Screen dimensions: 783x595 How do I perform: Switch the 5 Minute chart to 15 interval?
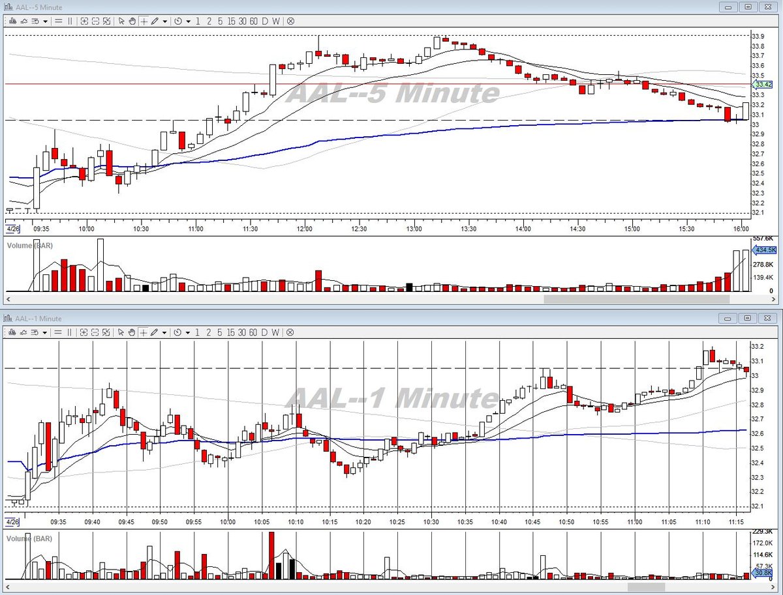click(231, 21)
